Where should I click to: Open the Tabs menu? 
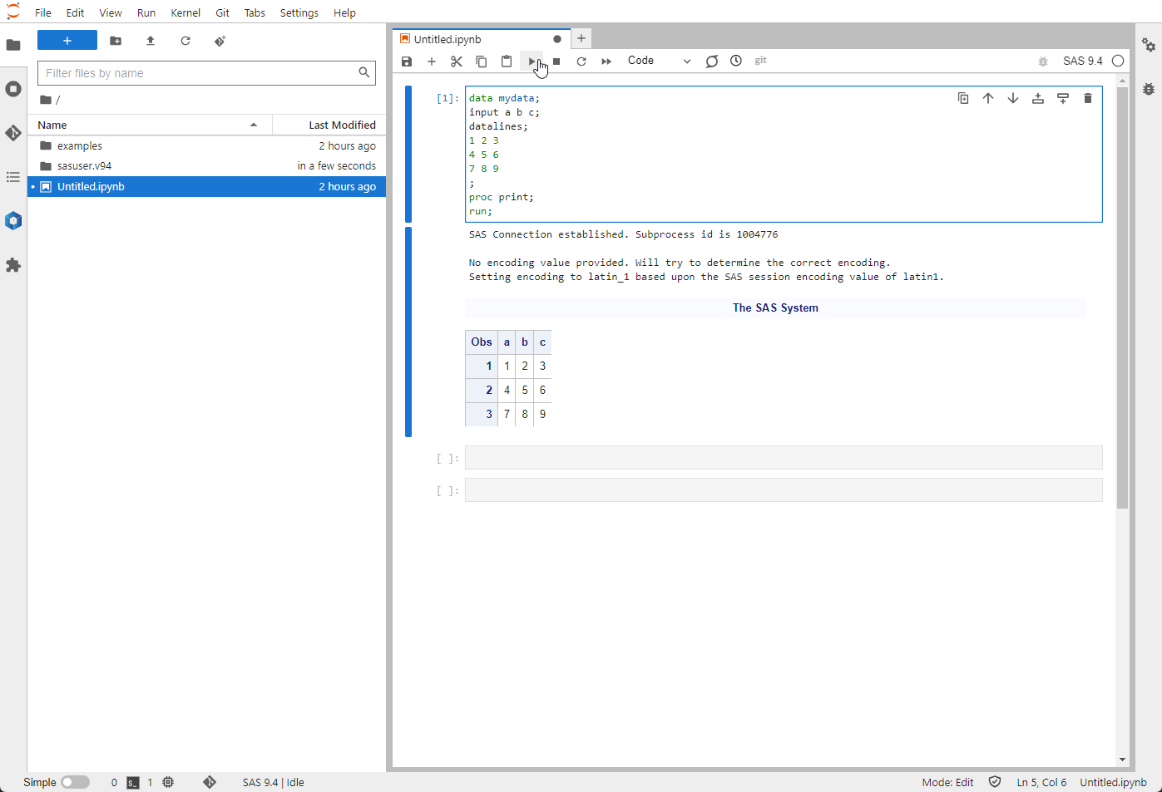tap(255, 12)
